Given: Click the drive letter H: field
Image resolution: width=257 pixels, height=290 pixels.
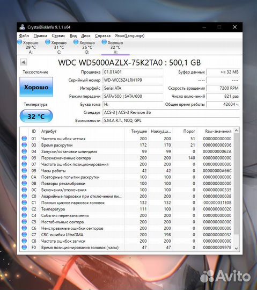Looking at the screenshot, I should 133,104.
